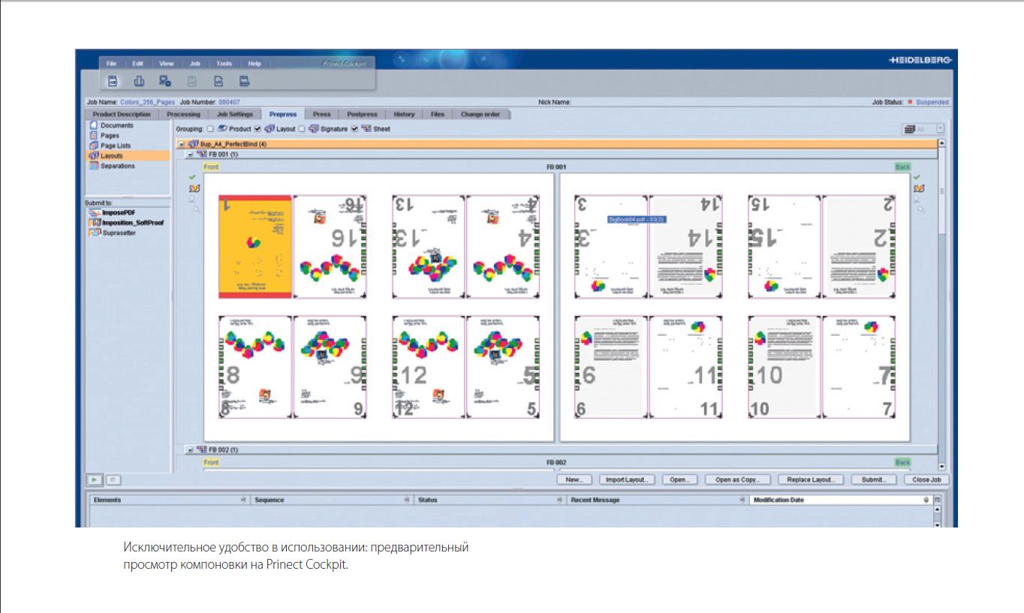Click the Sequence column sort arrow
Viewport: 1024px width, 613px height.
click(406, 500)
